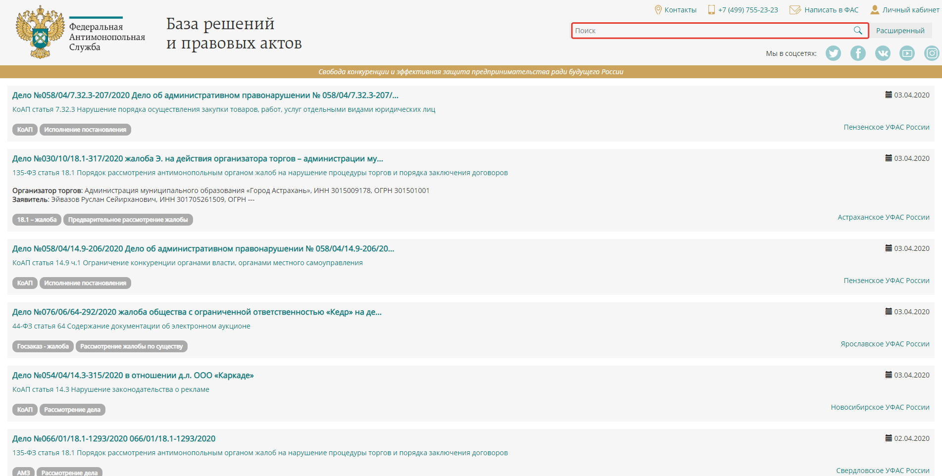Open the Instagram social page icon

click(x=932, y=53)
